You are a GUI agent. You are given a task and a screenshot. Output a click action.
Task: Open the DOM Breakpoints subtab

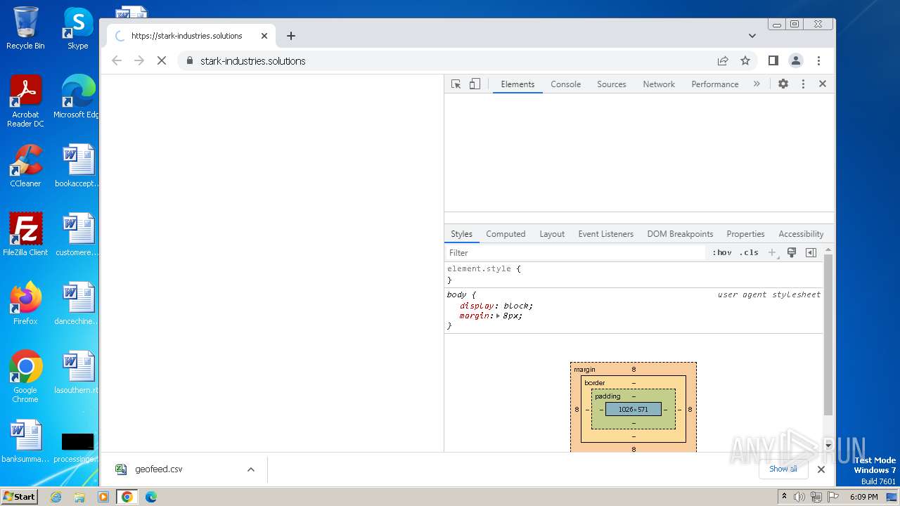click(680, 234)
